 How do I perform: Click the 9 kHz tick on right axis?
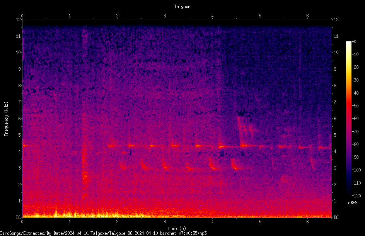335,69
